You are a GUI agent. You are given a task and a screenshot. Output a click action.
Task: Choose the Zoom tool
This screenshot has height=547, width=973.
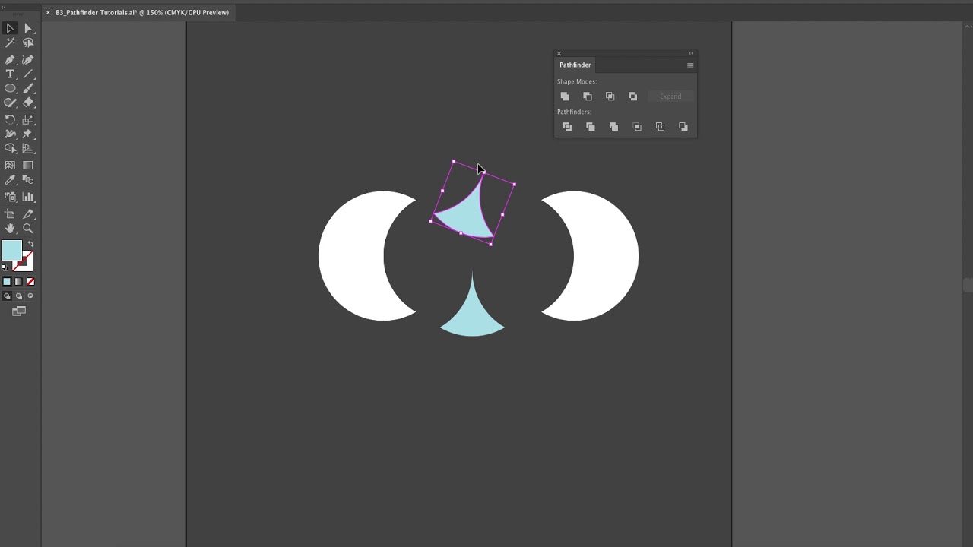coord(28,229)
